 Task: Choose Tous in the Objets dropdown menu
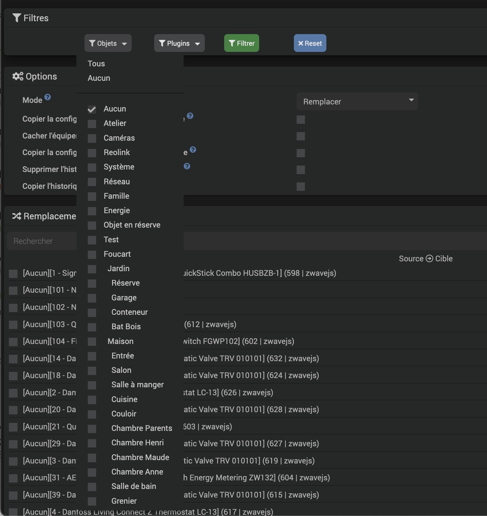[96, 64]
